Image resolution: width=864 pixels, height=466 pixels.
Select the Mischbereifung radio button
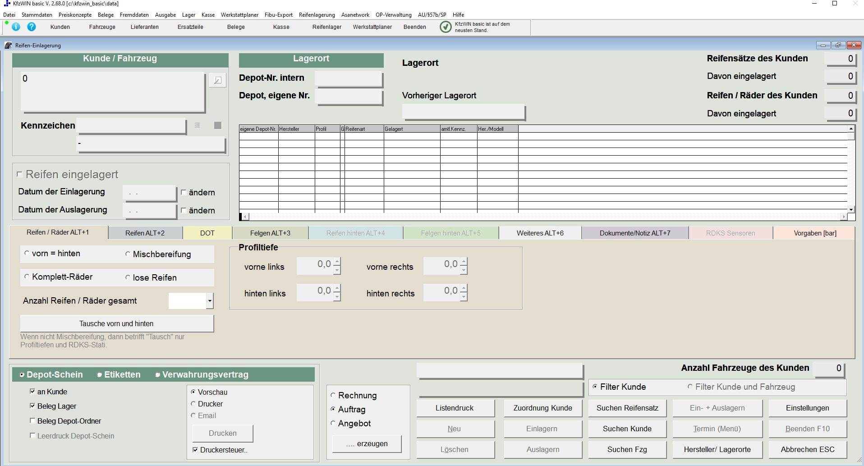point(128,254)
